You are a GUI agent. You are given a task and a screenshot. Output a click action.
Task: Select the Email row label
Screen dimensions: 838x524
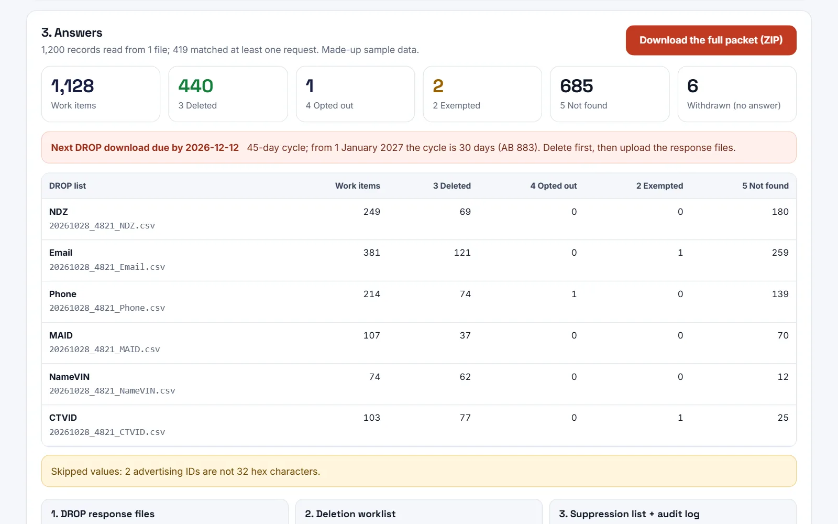click(61, 253)
